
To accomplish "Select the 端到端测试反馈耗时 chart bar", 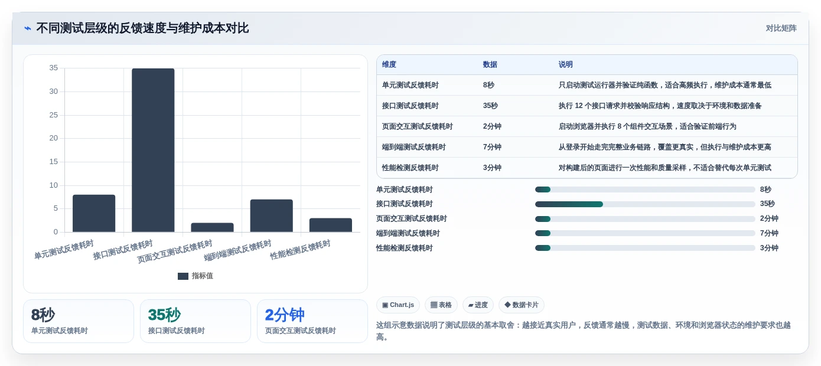I will [x=271, y=215].
